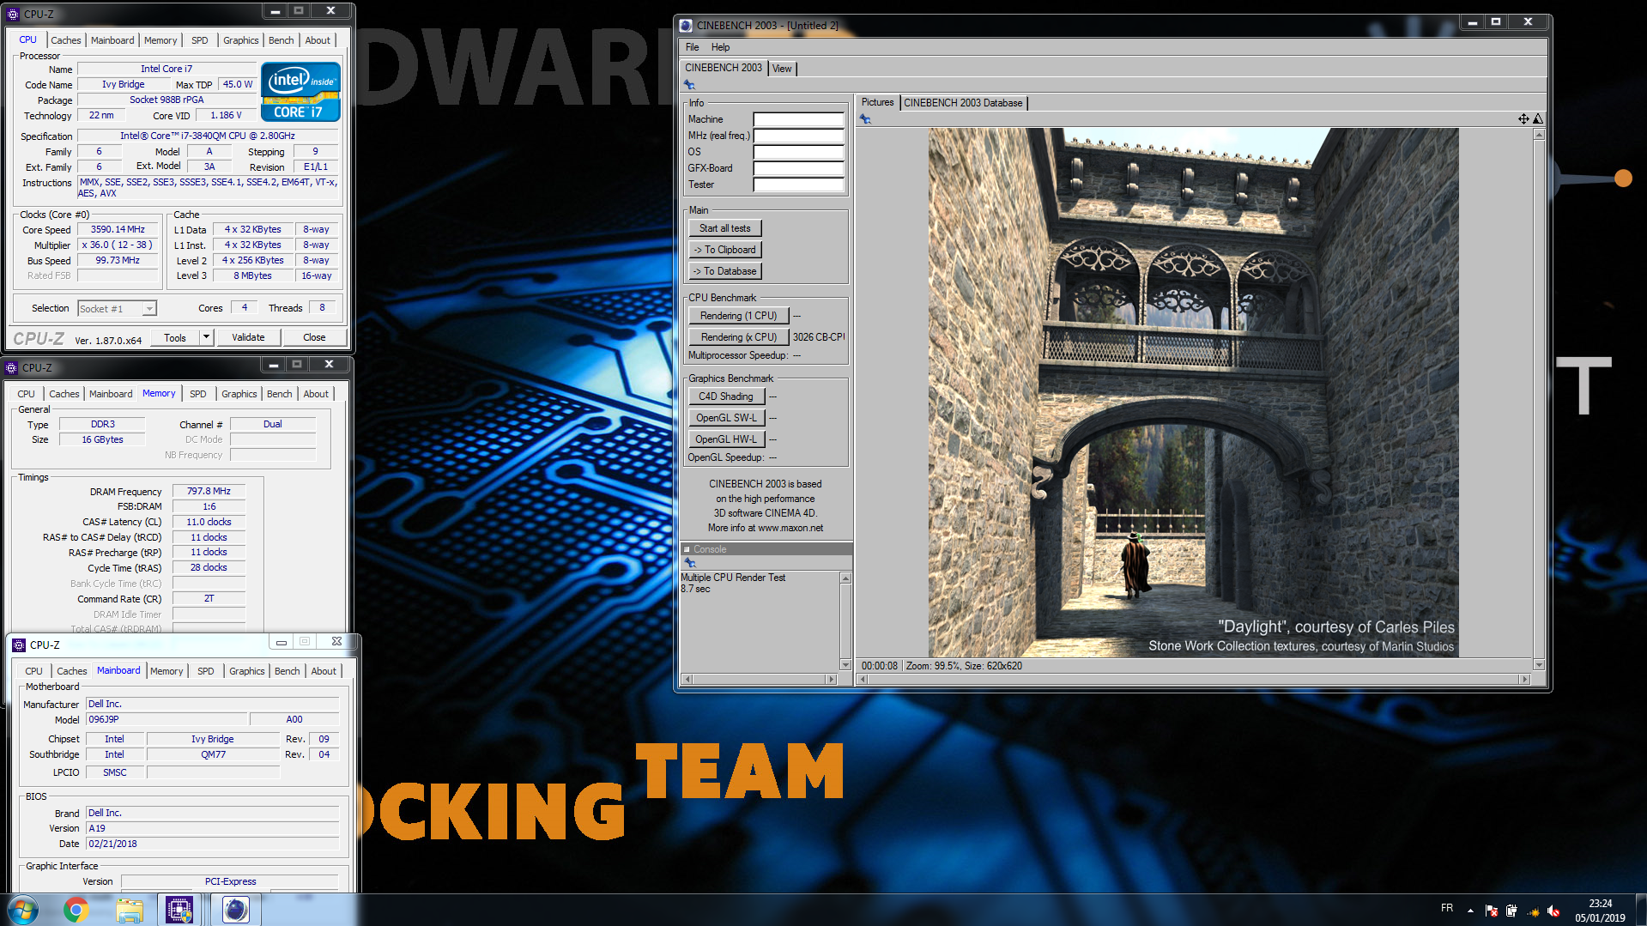Switch to the CPU-Z taskbar icon
Viewport: 1647px width, 926px height.
179,910
